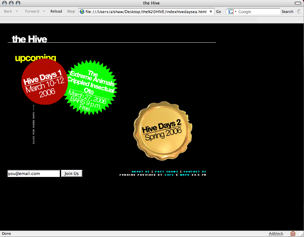Click the yellow upcoming heading
The height and width of the screenshot is (237, 304).
coord(35,58)
